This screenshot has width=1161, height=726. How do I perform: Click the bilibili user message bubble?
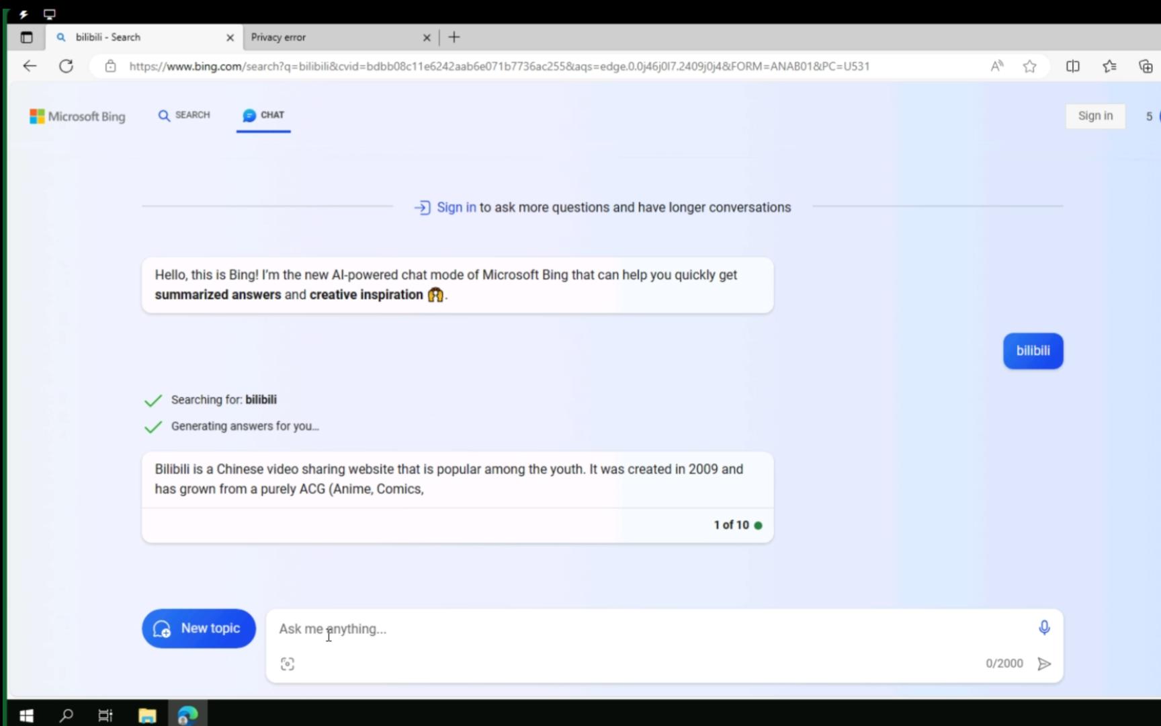1033,351
